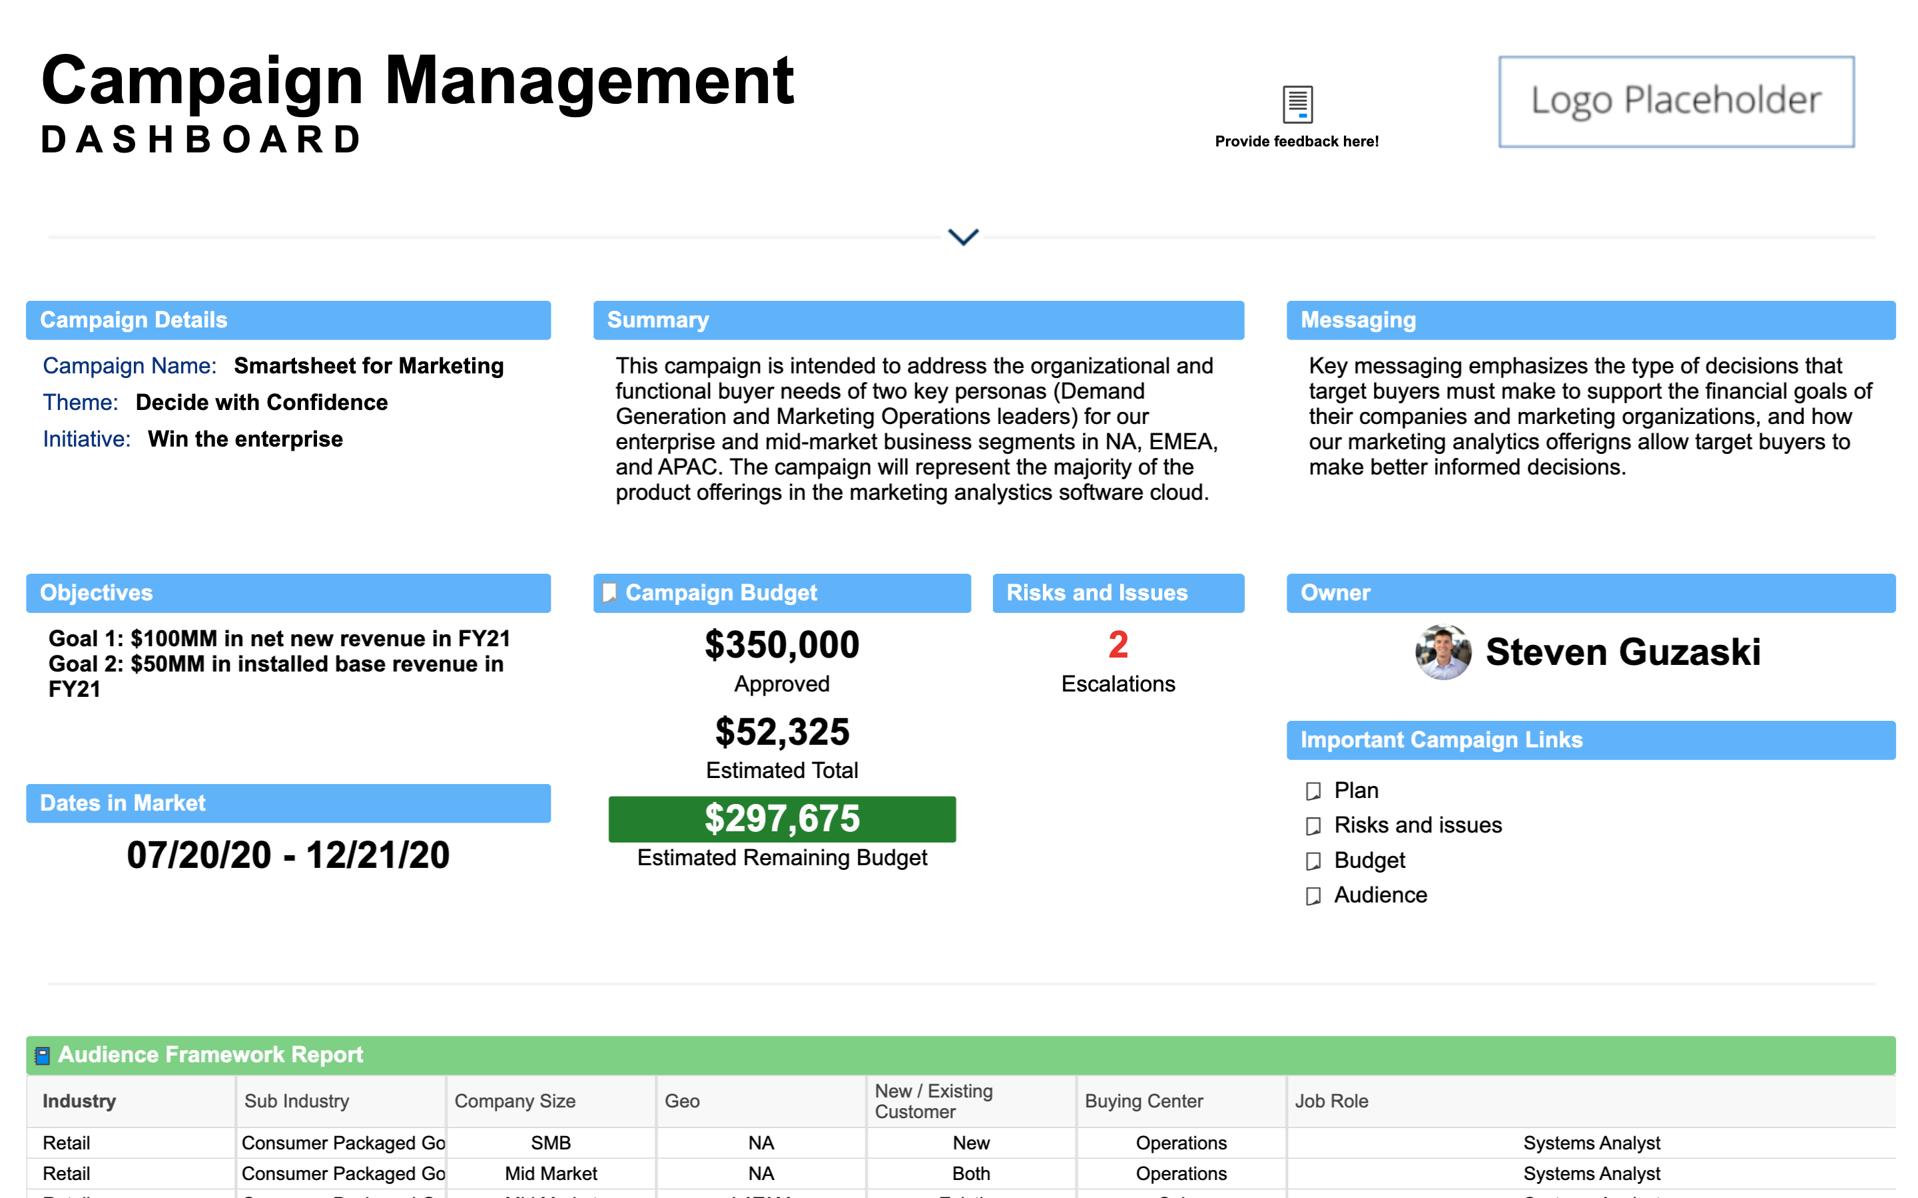
Task: Click the Important Campaign Links header
Action: 1590,740
